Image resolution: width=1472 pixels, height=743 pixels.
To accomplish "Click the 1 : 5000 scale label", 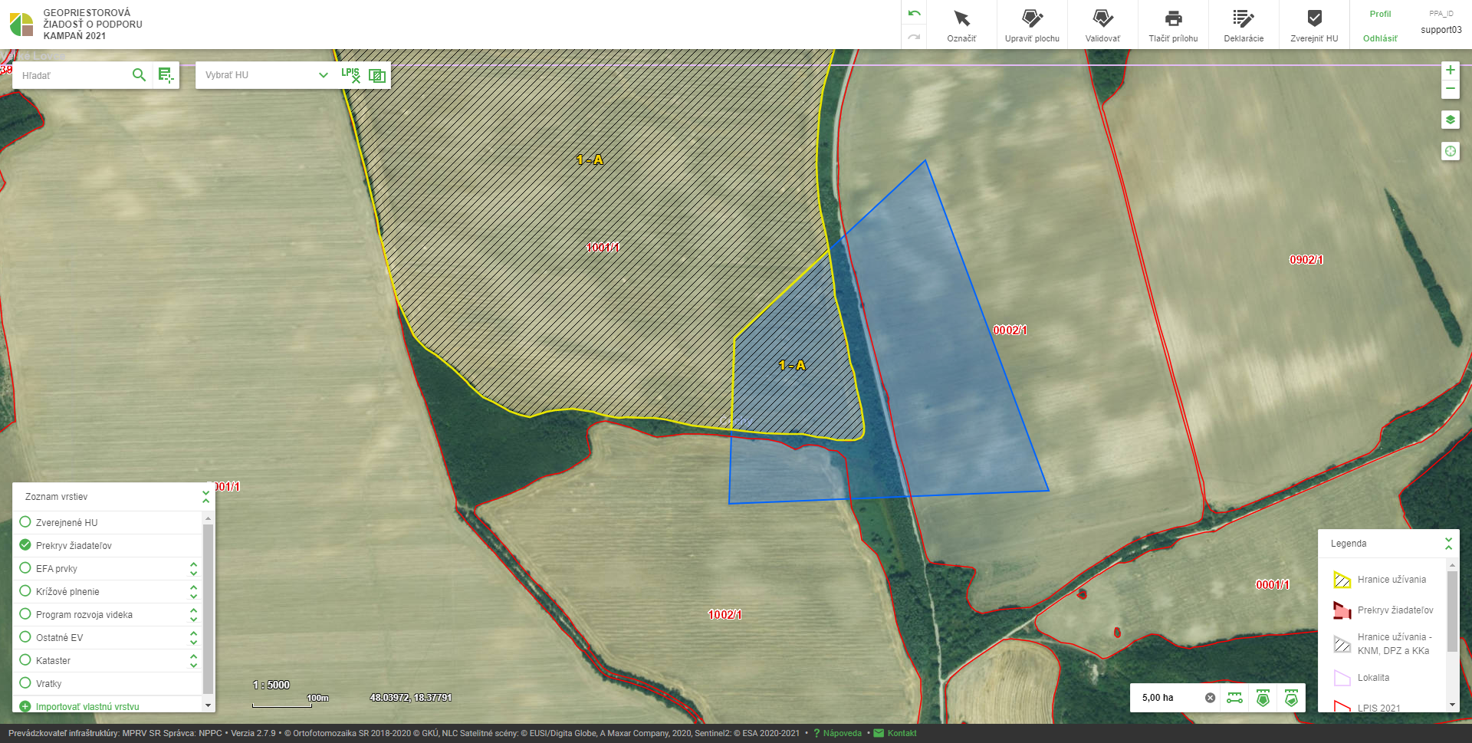I will click(x=271, y=685).
